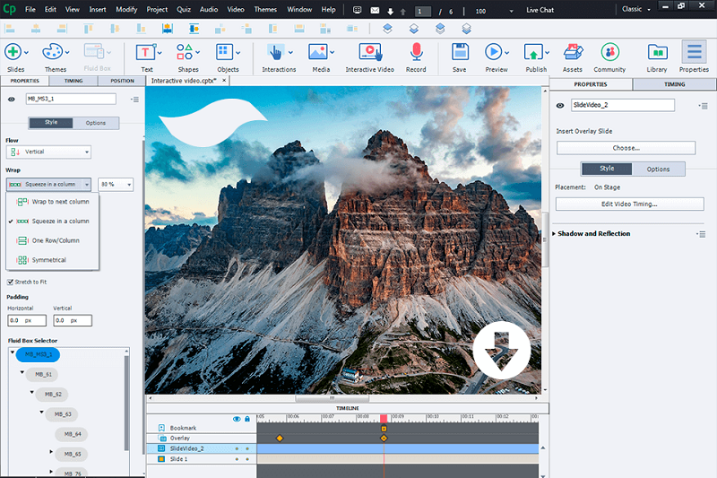Toggle visibility eye next to MB_MS3_1
This screenshot has height=478, width=717.
[x=12, y=100]
